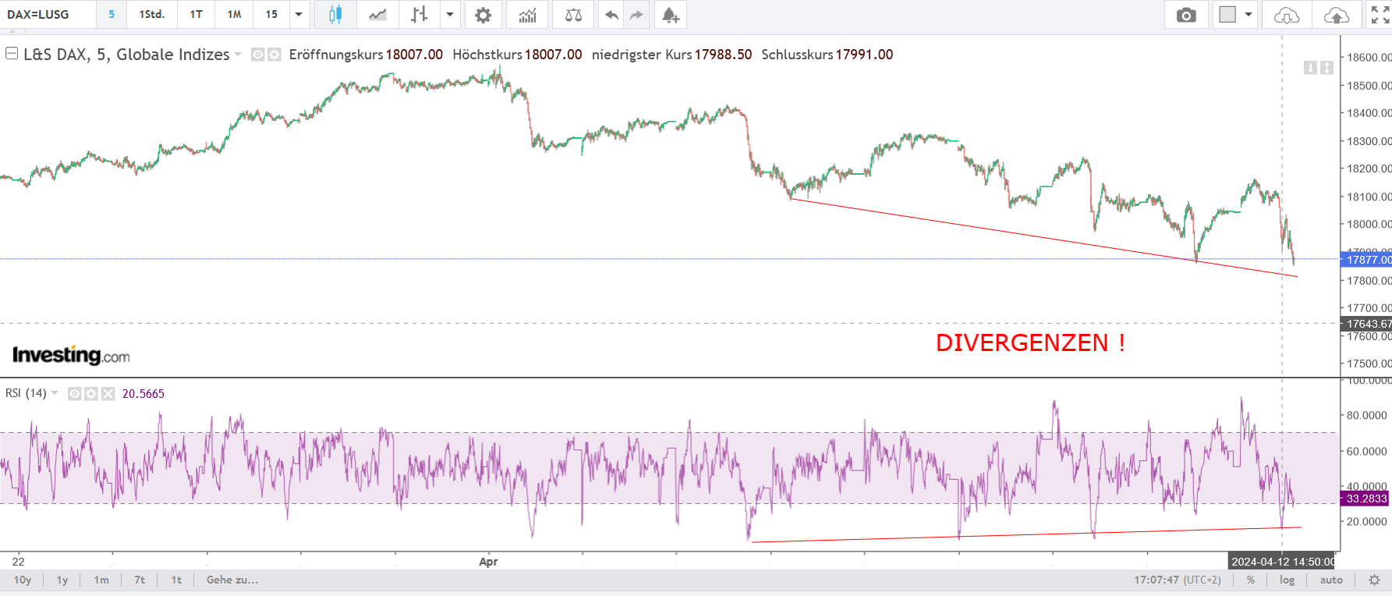
Task: Open the indicators menu
Action: (x=527, y=15)
